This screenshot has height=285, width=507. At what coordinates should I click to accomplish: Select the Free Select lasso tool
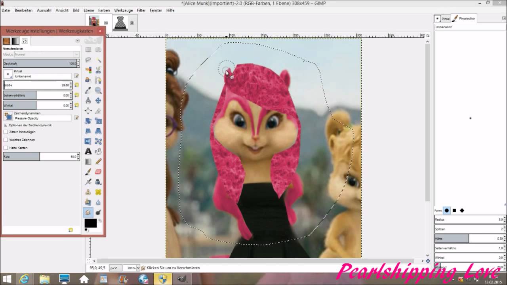88,60
